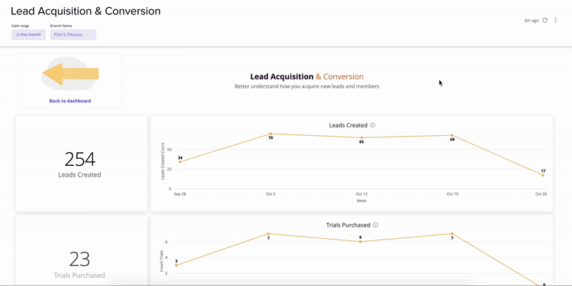Click the Trials Purchased point labeled 0

coord(543,284)
